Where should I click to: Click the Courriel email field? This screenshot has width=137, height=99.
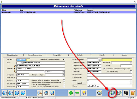(110, 86)
